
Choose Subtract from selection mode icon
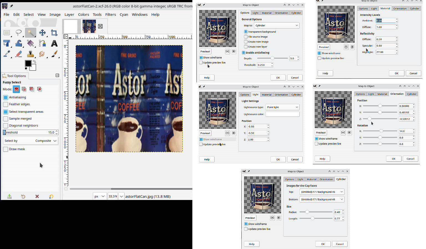coord(32,89)
